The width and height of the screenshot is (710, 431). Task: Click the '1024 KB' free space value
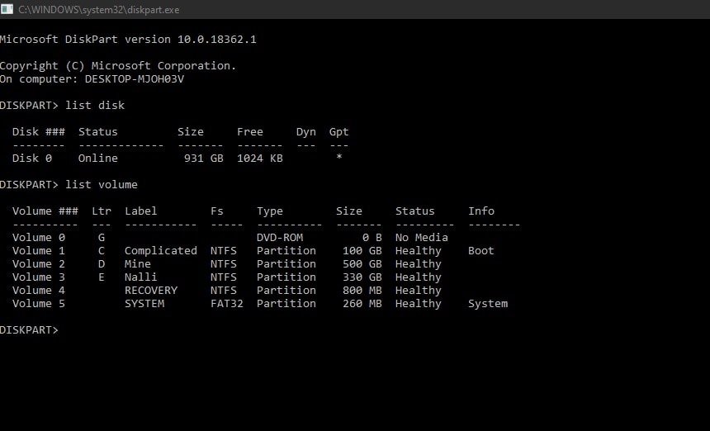(260, 159)
